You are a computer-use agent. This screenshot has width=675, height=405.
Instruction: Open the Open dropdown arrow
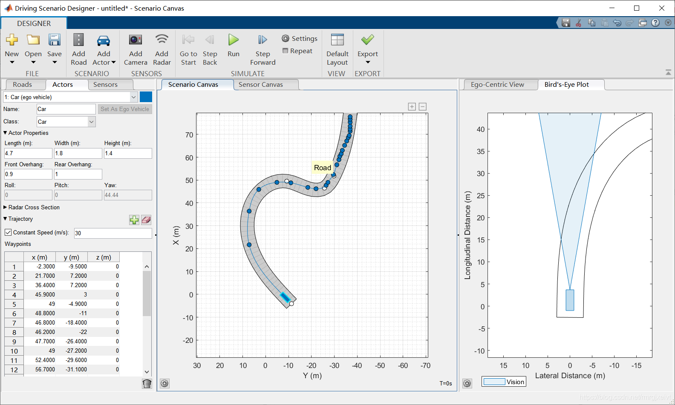[x=33, y=63]
